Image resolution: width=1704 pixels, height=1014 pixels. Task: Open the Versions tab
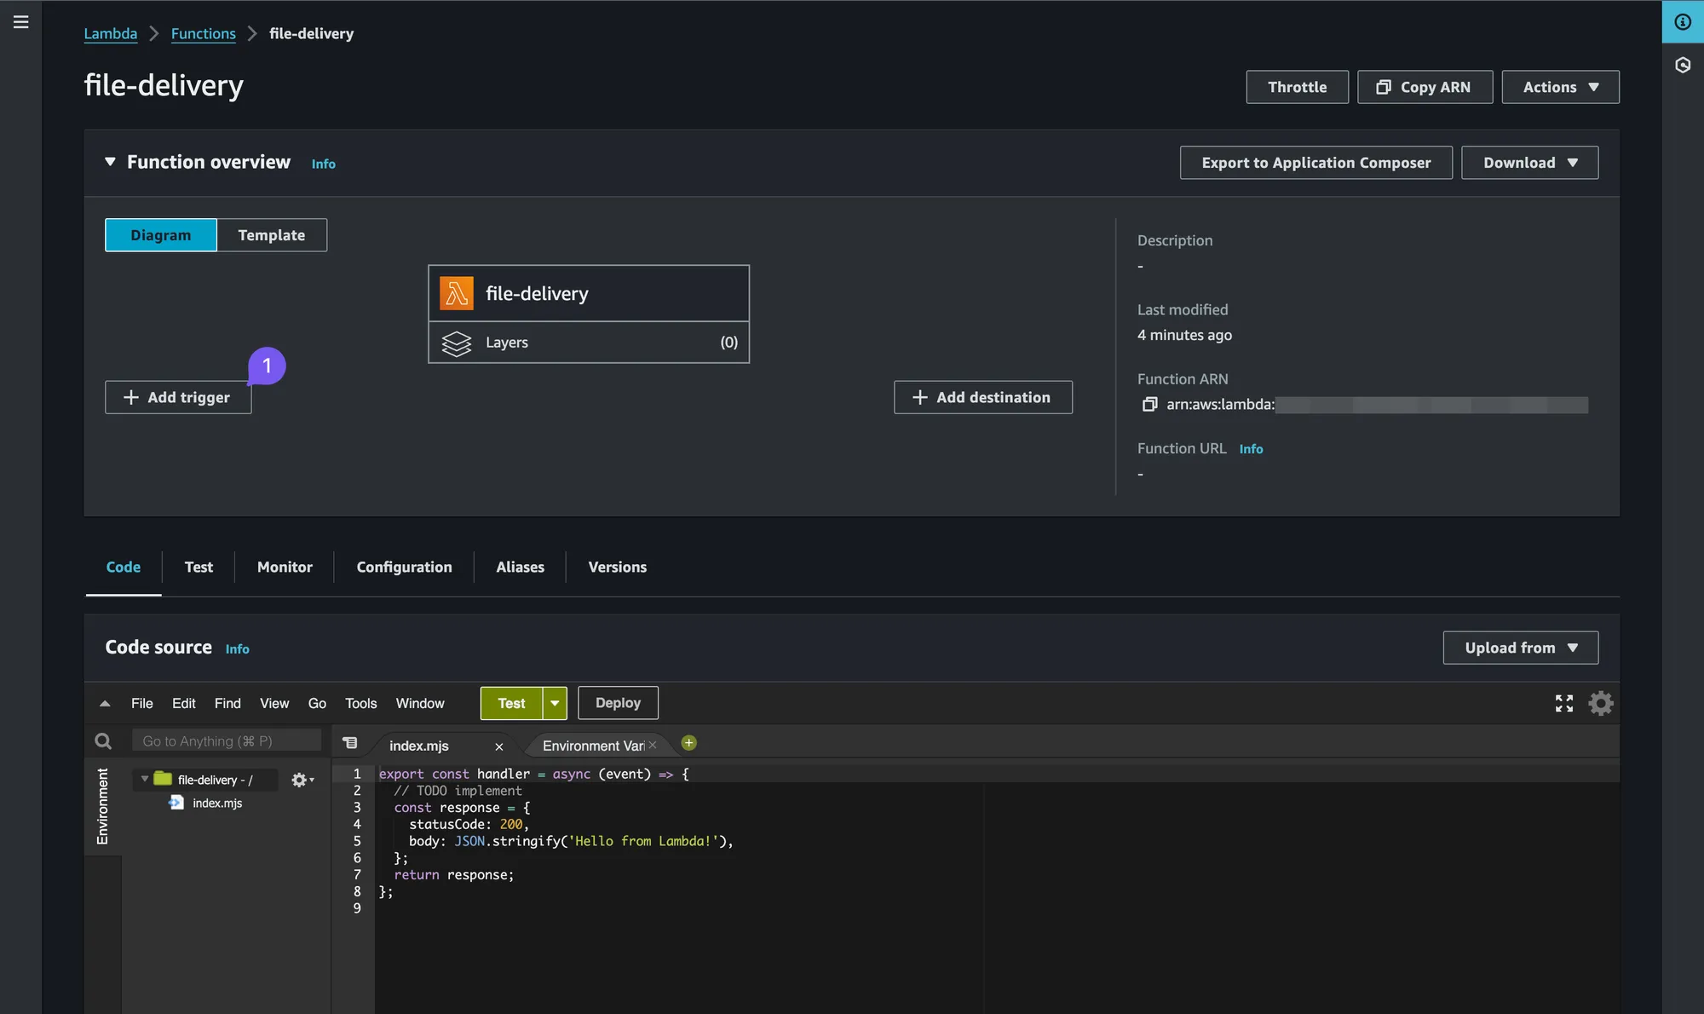[618, 567]
